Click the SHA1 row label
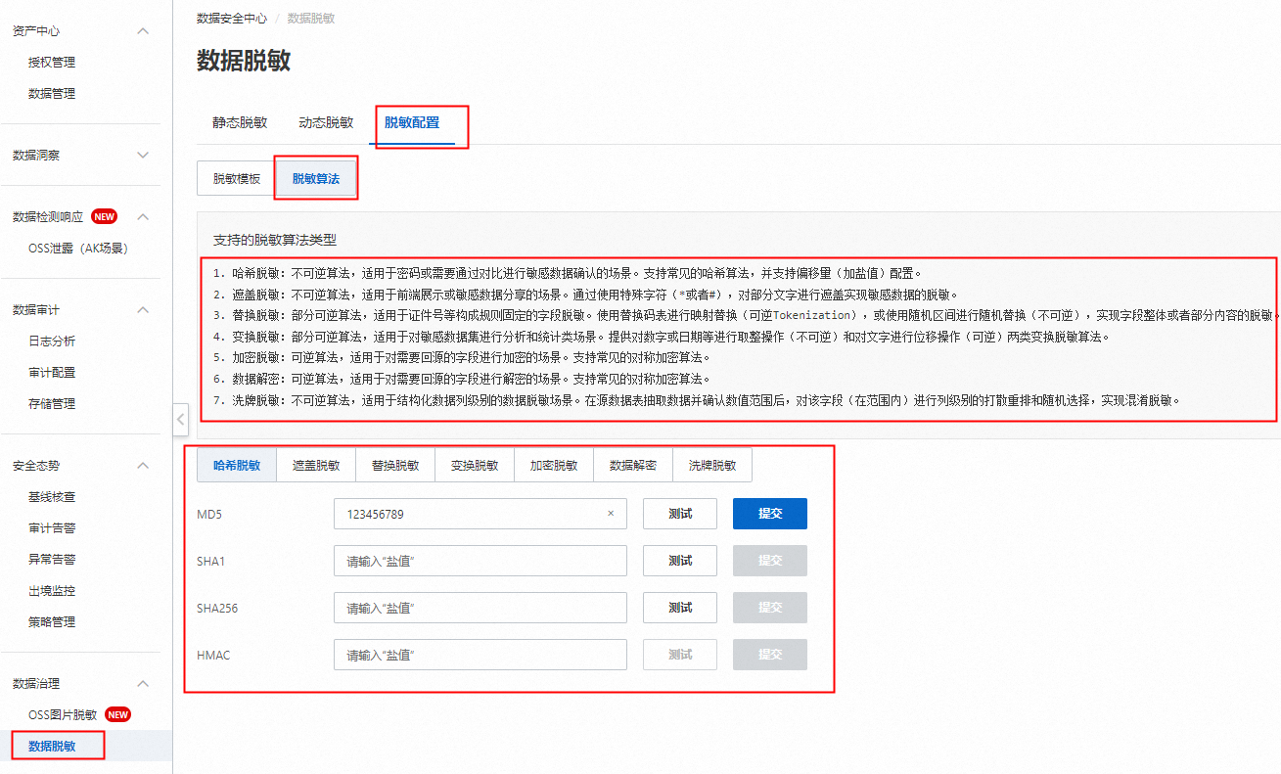 [210, 561]
